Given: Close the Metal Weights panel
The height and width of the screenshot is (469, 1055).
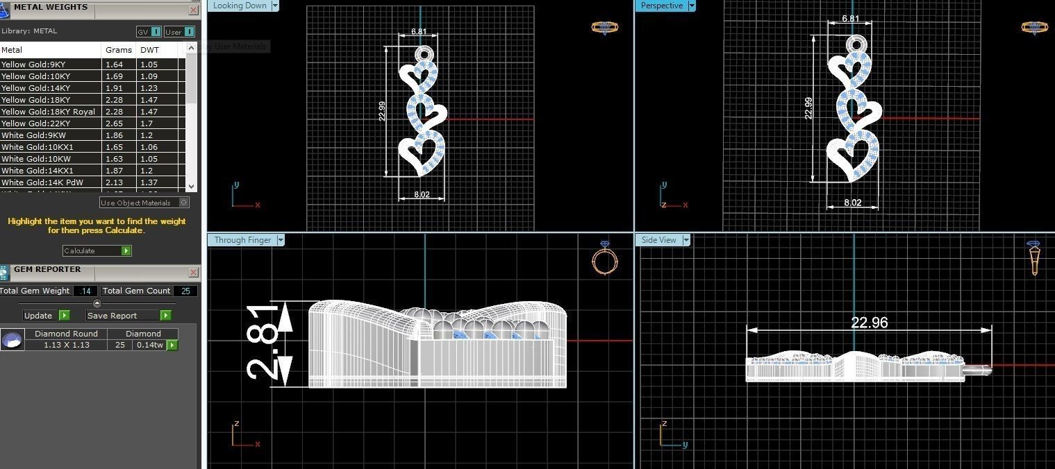Looking at the screenshot, I should point(194,10).
